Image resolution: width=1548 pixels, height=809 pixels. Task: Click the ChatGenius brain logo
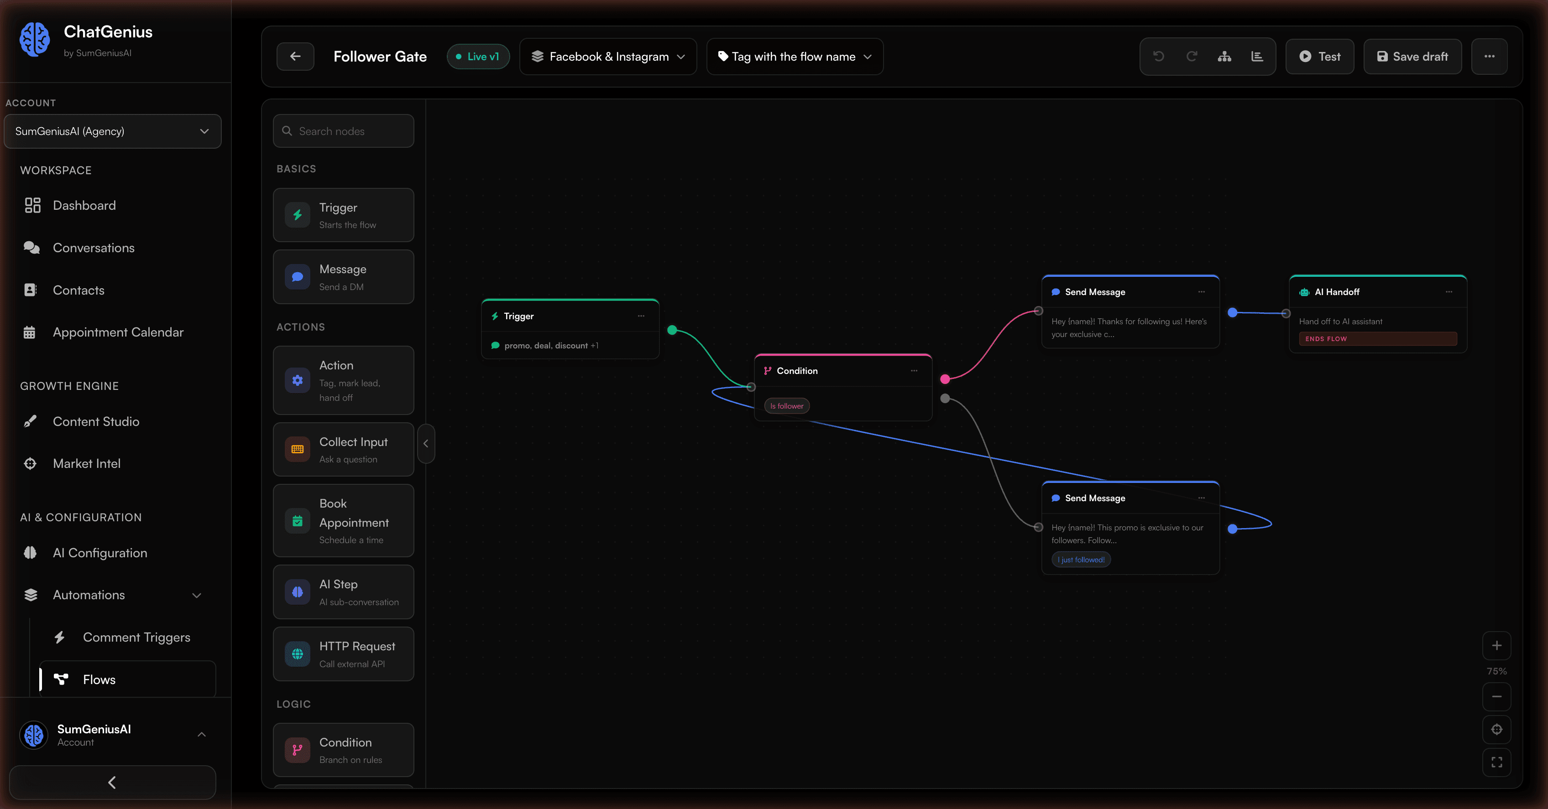(35, 40)
